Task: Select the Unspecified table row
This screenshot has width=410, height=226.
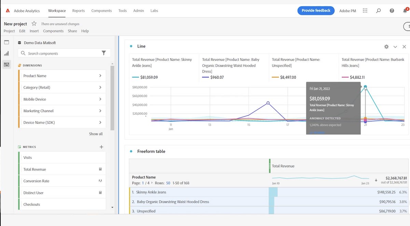Action: coord(270,211)
